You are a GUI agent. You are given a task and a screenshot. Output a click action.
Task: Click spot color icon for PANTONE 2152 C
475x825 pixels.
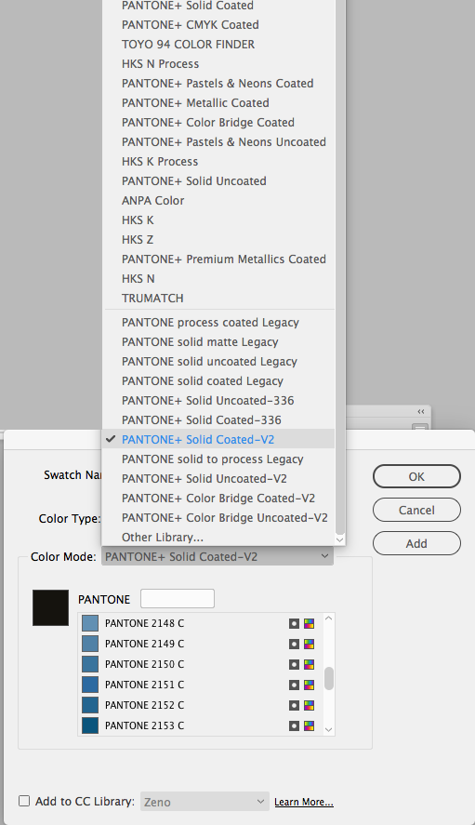click(x=294, y=706)
